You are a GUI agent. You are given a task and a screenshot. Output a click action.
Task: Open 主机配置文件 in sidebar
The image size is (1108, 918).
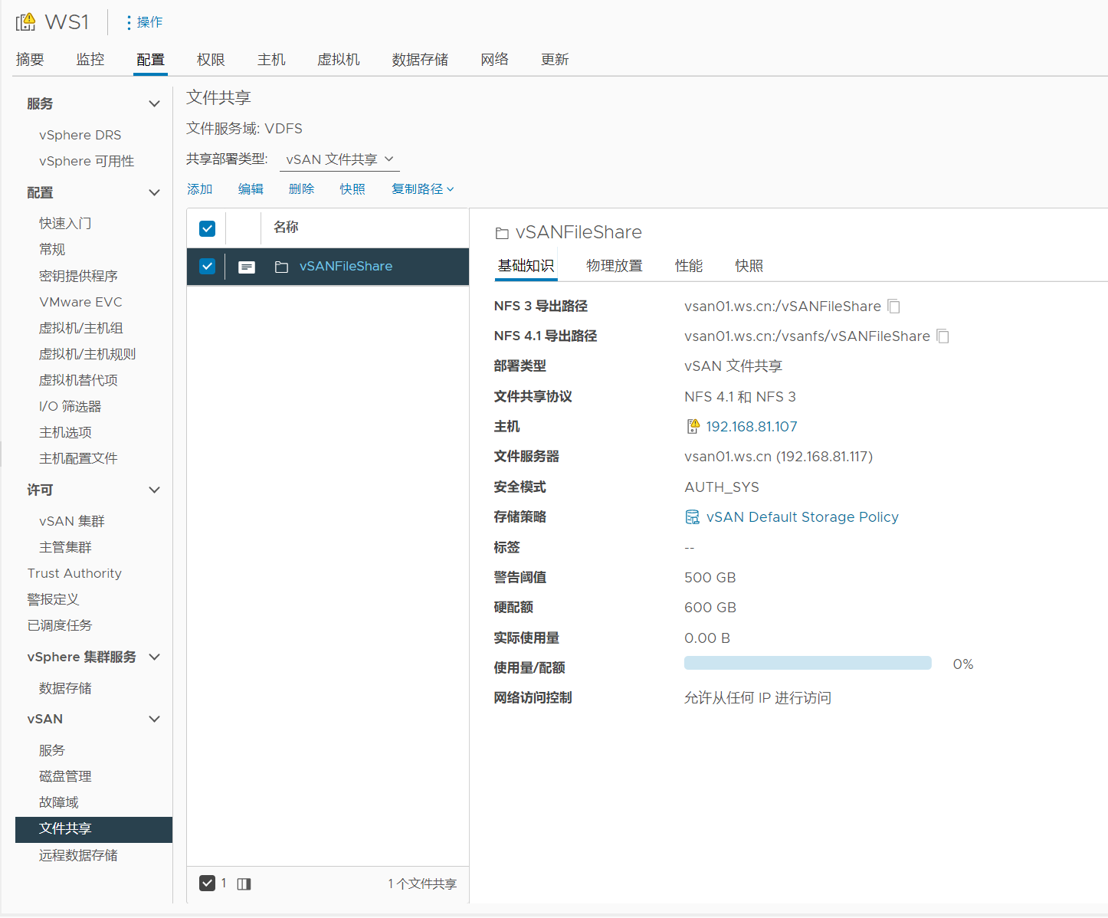pyautogui.click(x=78, y=458)
